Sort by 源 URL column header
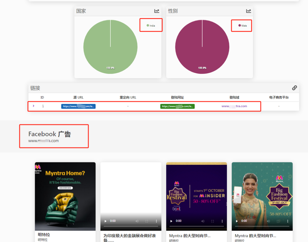The image size is (308, 242). tap(78, 97)
